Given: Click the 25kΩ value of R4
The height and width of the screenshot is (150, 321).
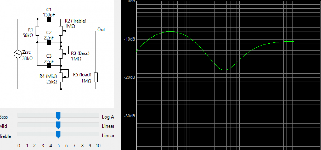Looking at the screenshot, I should coord(52,82).
